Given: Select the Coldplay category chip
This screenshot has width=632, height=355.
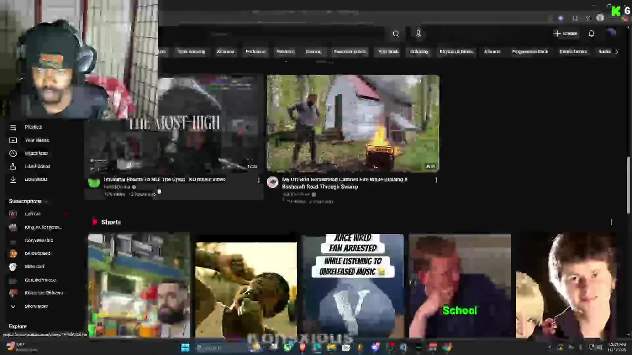Looking at the screenshot, I should click(x=419, y=51).
